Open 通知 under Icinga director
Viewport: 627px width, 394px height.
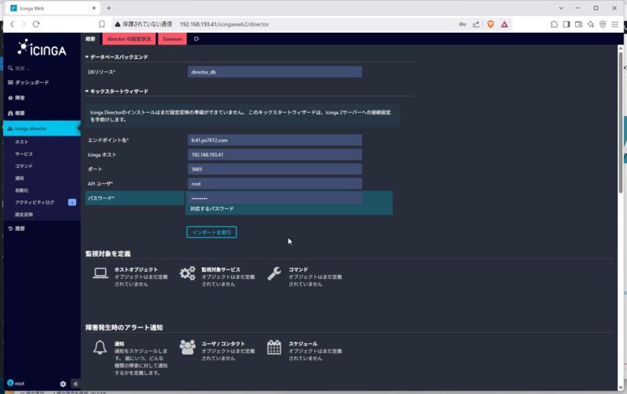click(20, 179)
